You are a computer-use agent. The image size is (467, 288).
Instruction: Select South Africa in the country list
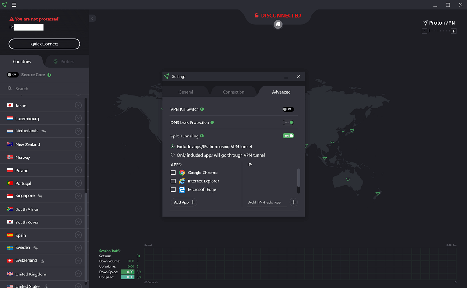click(42, 209)
